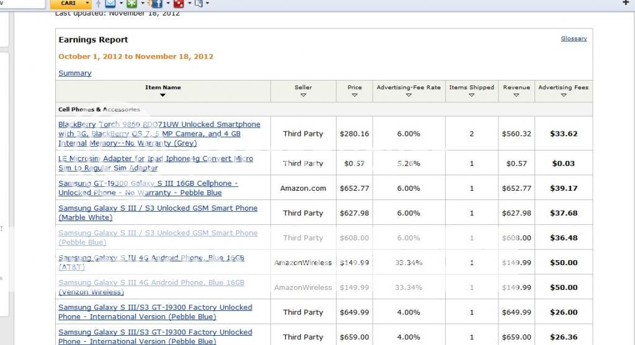This screenshot has width=635, height=345.
Task: Click the Seller column header text
Action: pos(303,87)
